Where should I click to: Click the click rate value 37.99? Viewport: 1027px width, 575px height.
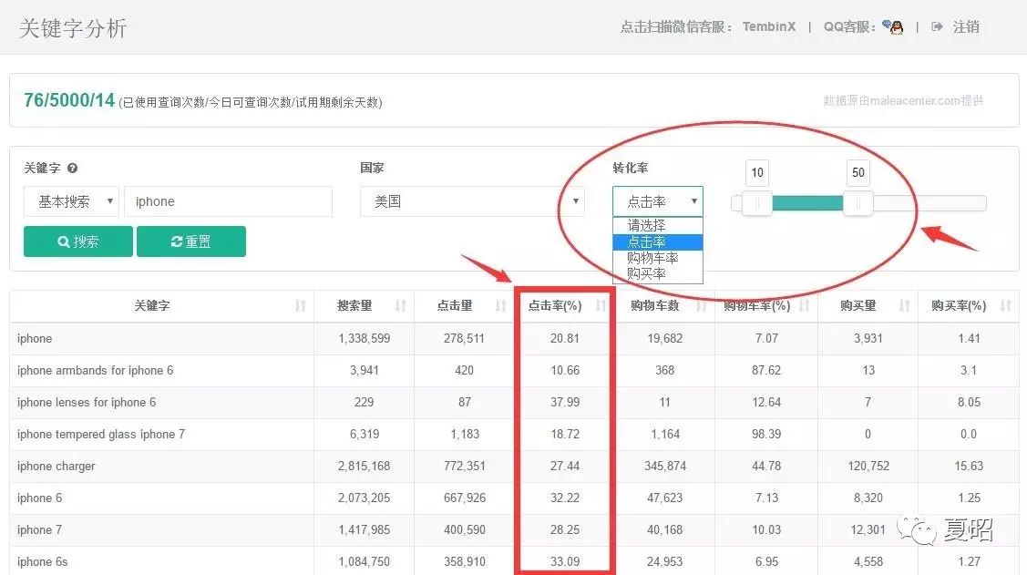[x=565, y=403]
